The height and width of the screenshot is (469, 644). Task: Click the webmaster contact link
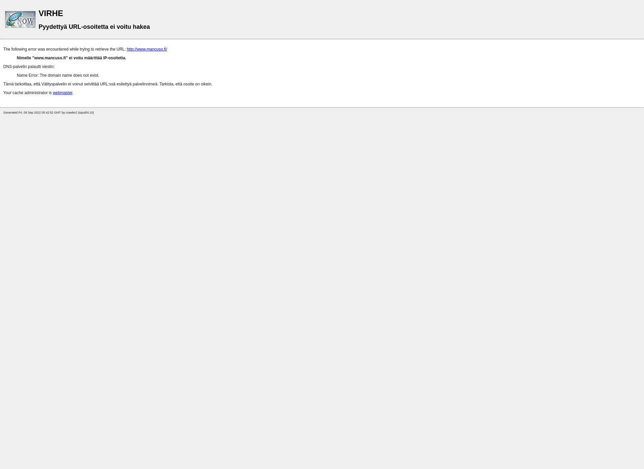(x=62, y=92)
